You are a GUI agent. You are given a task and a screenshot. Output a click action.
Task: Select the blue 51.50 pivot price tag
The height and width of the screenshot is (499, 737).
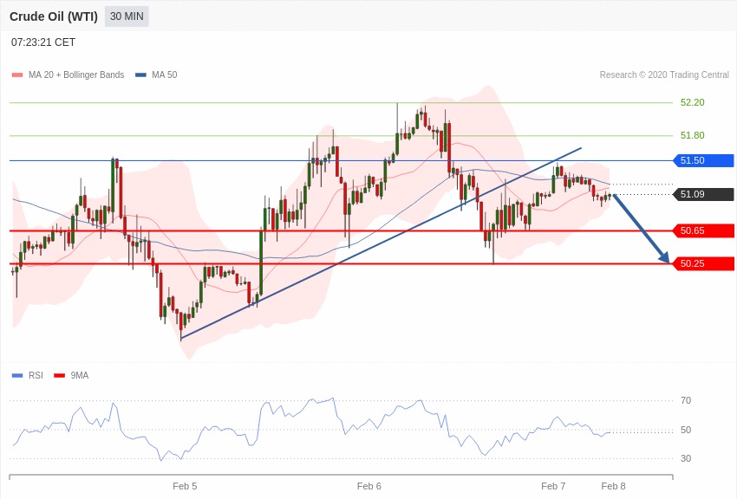704,160
